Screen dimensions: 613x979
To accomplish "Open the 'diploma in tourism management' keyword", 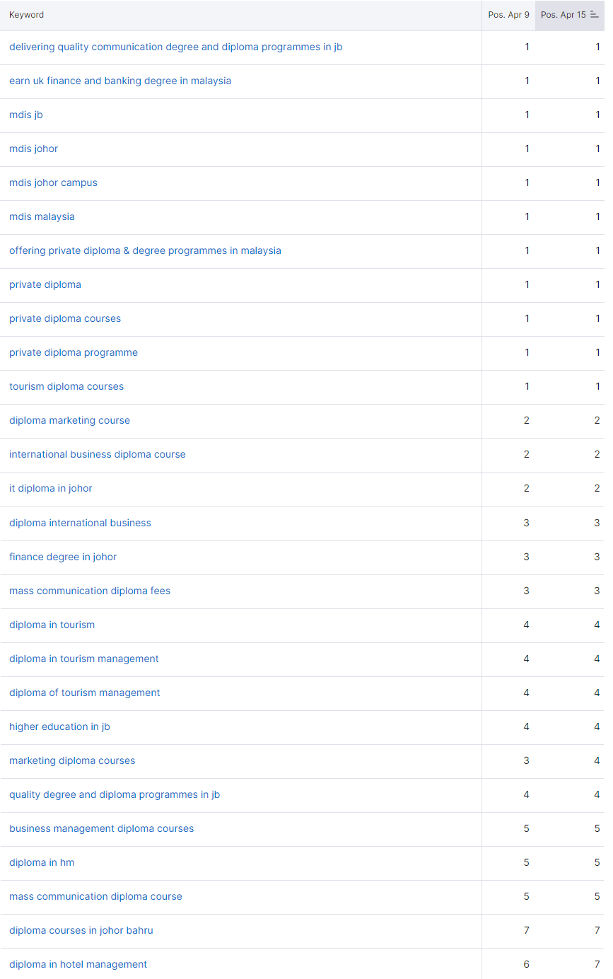I will pos(83,659).
